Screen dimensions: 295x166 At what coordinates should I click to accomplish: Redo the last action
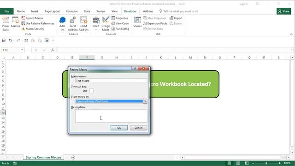click(18, 40)
